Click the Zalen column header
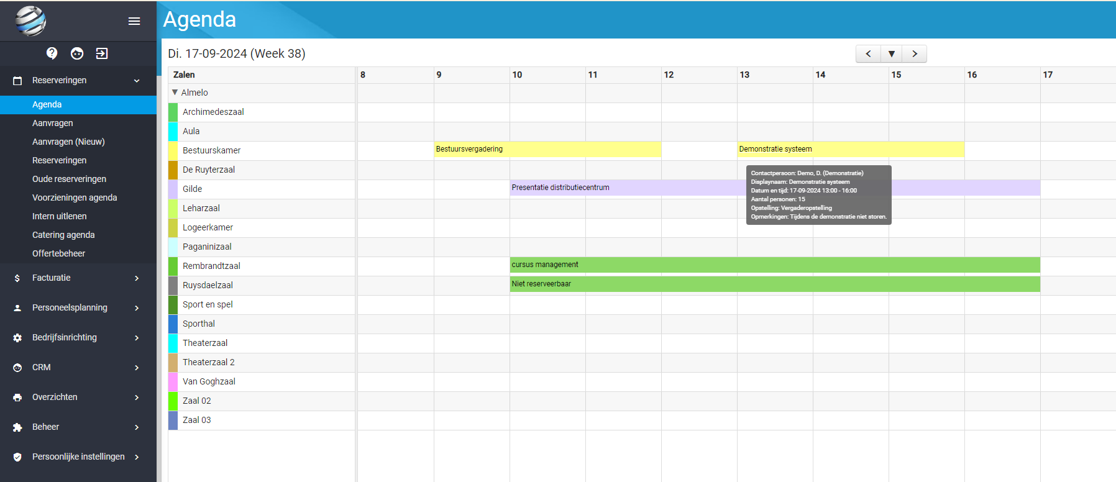This screenshot has height=482, width=1116. (x=262, y=75)
